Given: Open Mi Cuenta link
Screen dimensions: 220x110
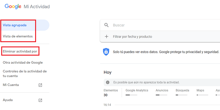Looking at the screenshot, I should [x=11, y=85].
